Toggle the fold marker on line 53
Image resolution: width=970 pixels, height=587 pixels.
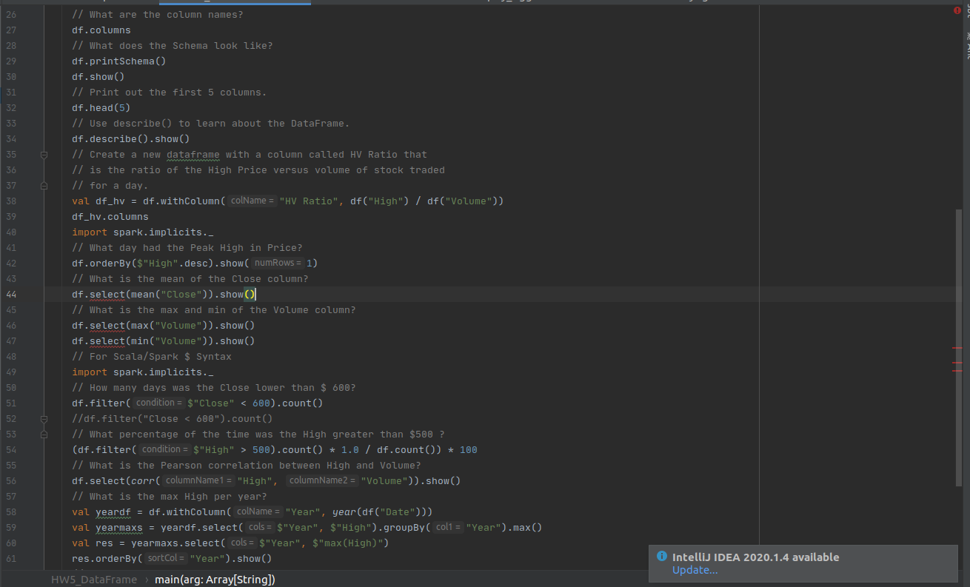click(x=44, y=435)
